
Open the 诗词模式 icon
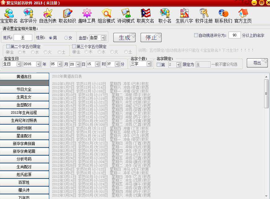tap(126, 16)
